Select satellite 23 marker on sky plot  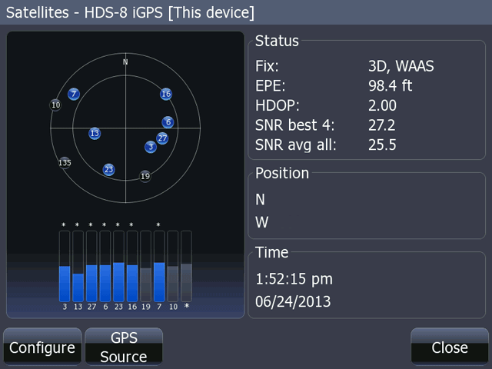108,169
